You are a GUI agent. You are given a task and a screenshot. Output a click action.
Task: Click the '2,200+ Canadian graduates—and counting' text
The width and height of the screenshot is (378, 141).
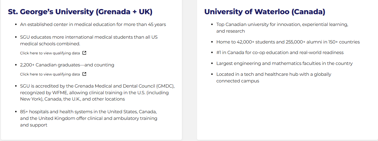(x=67, y=65)
